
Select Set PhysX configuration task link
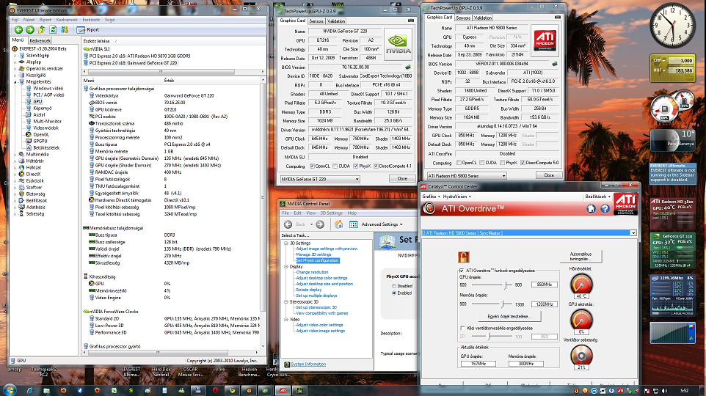pos(318,260)
